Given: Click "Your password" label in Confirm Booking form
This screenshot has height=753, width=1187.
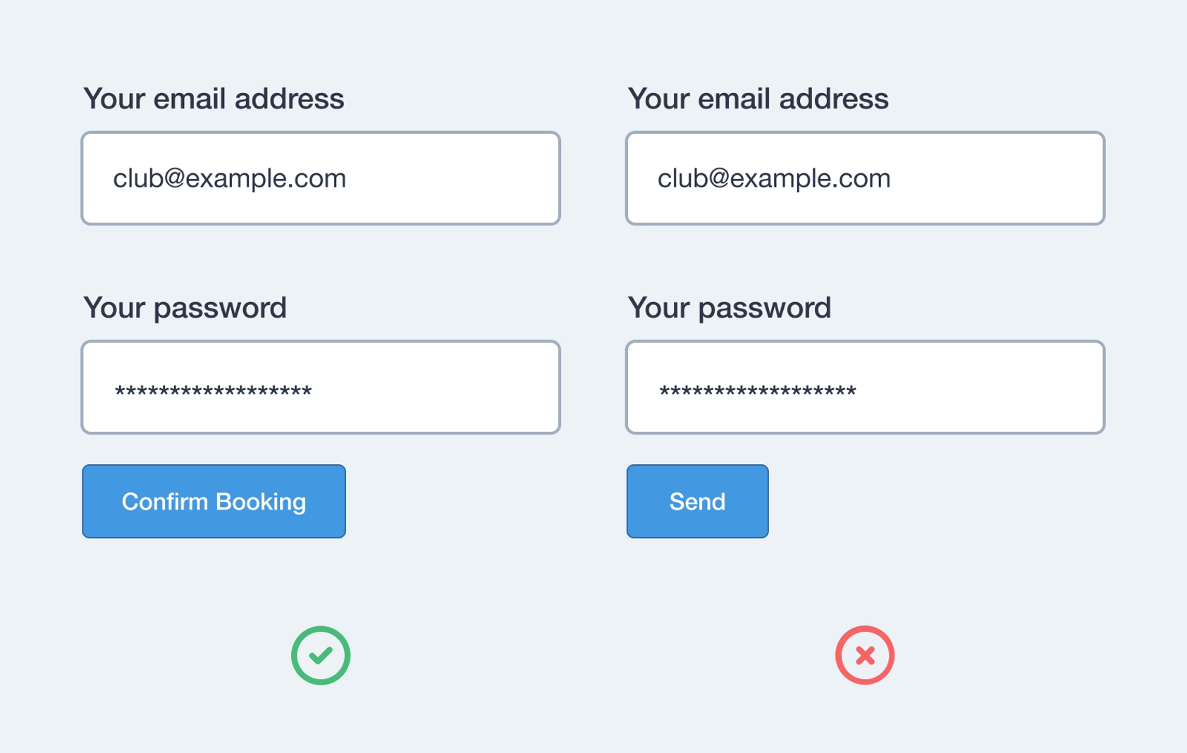Looking at the screenshot, I should click(185, 308).
